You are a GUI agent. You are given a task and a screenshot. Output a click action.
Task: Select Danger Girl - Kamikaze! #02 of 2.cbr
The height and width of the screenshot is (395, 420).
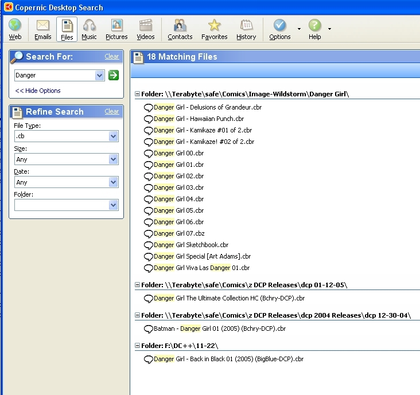(204, 142)
